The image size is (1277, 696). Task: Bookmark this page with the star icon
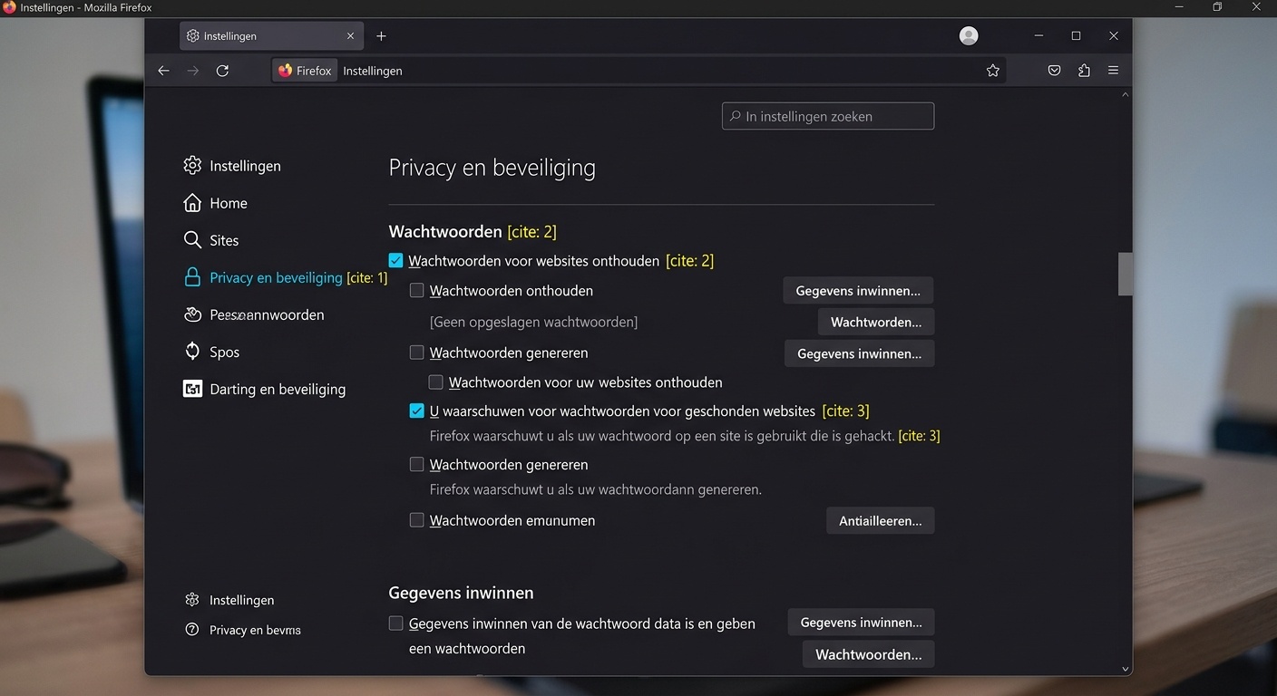pyautogui.click(x=993, y=71)
